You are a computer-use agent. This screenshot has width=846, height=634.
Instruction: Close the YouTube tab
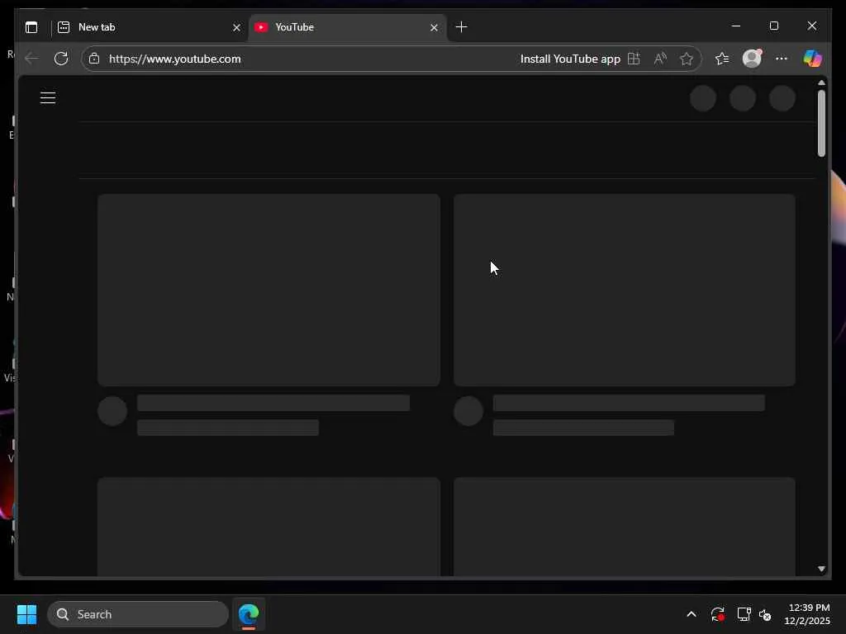[x=434, y=27]
